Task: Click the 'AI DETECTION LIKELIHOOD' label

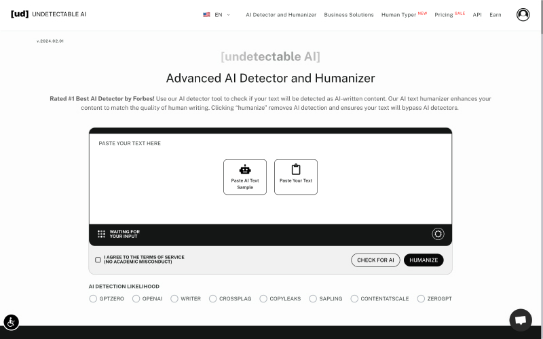Action: pyautogui.click(x=124, y=286)
